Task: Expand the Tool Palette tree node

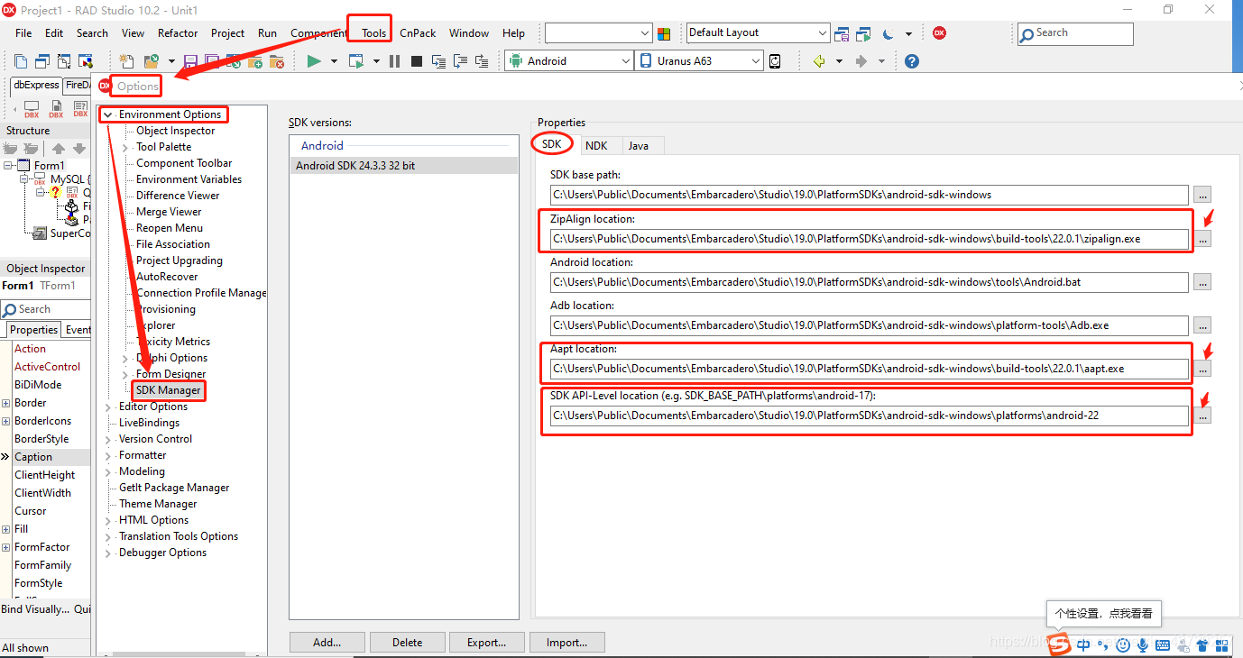Action: pos(125,147)
